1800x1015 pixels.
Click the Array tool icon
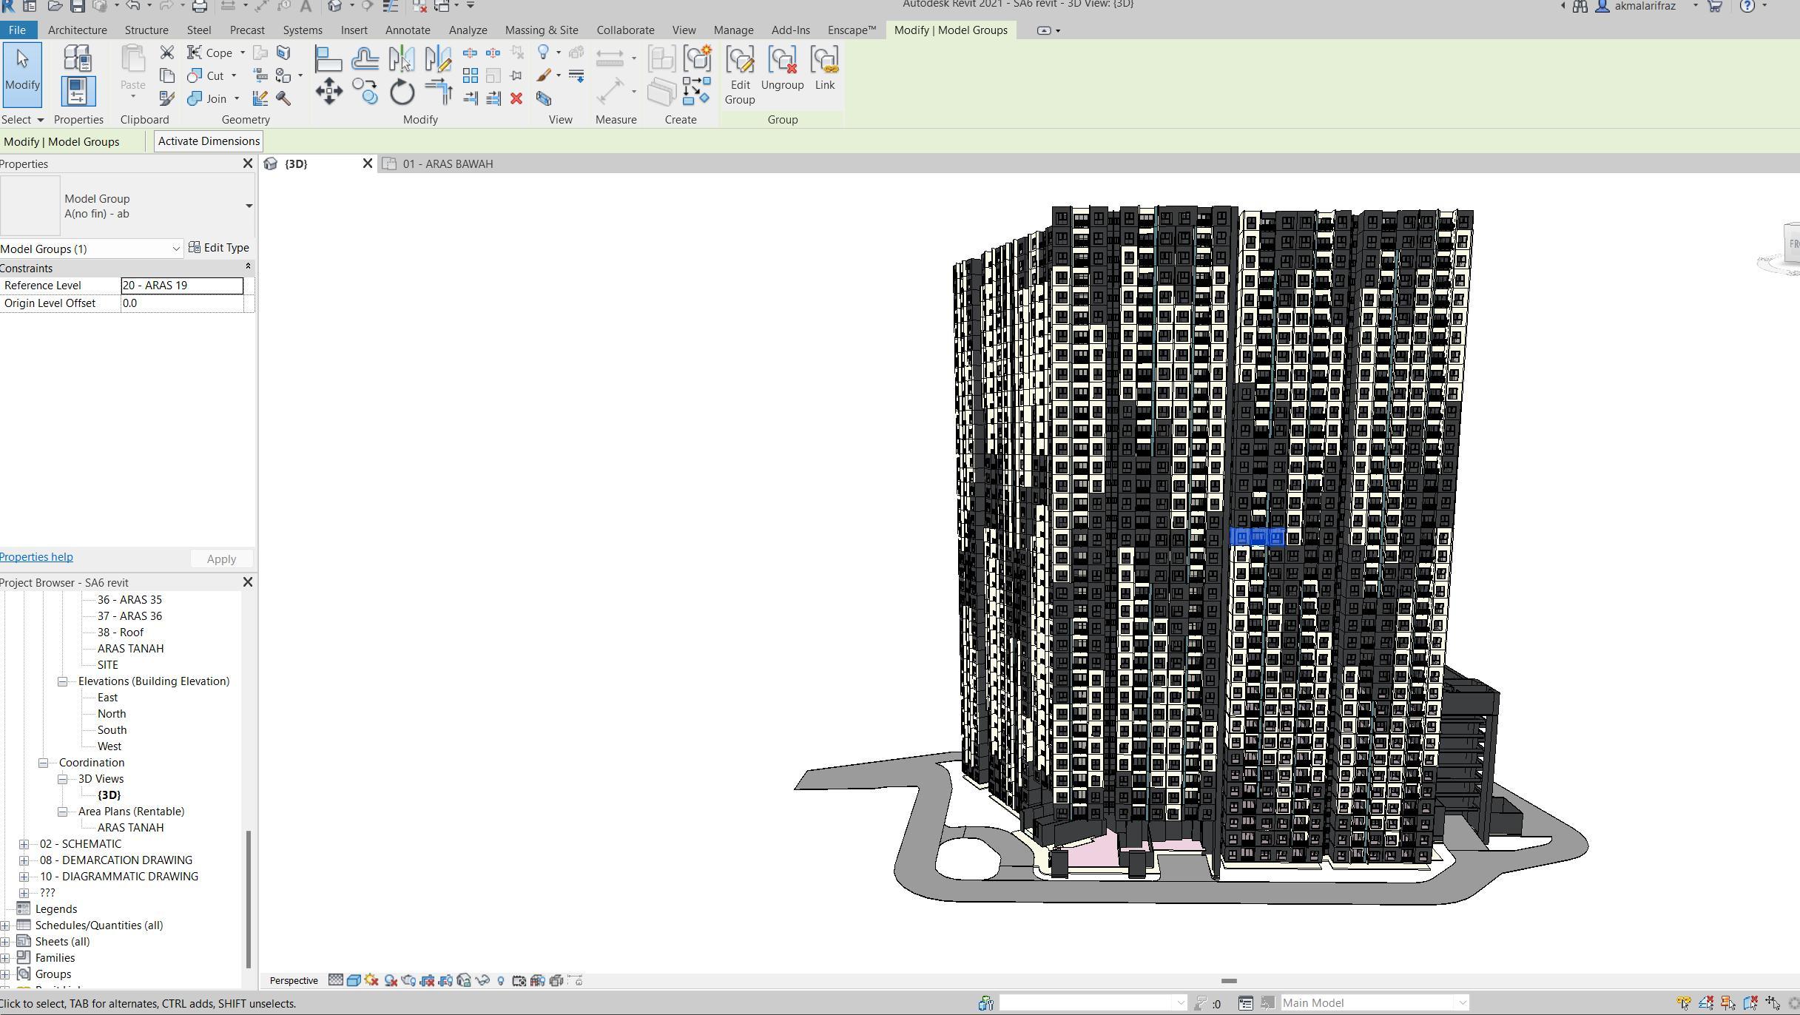[471, 75]
